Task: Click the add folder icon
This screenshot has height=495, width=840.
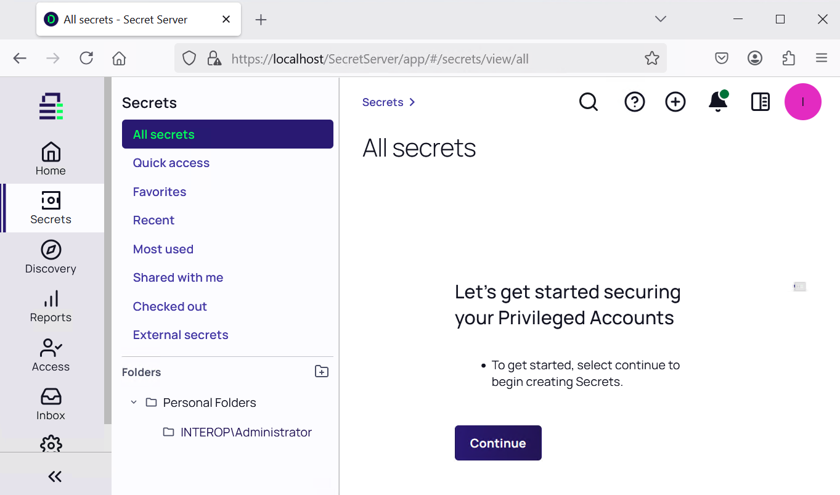Action: pyautogui.click(x=322, y=372)
